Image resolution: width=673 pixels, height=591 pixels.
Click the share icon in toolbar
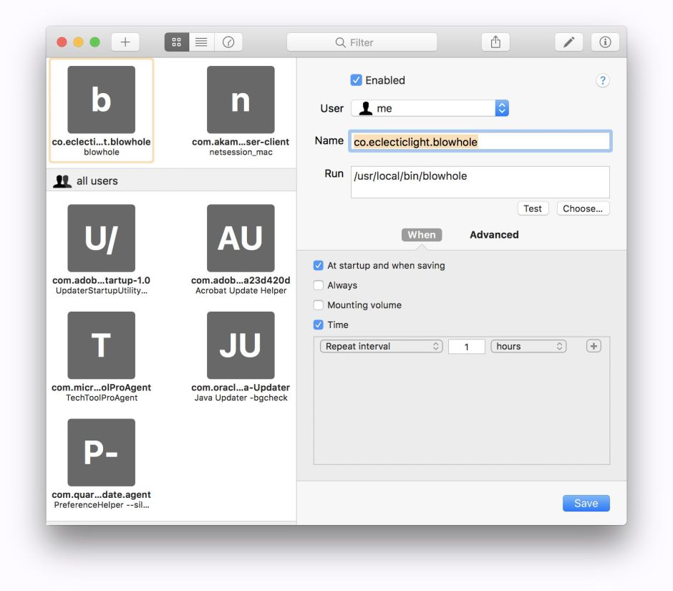495,42
